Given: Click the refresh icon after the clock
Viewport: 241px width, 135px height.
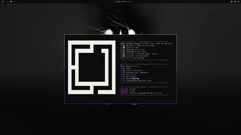Looking at the screenshot, I should point(131,1).
